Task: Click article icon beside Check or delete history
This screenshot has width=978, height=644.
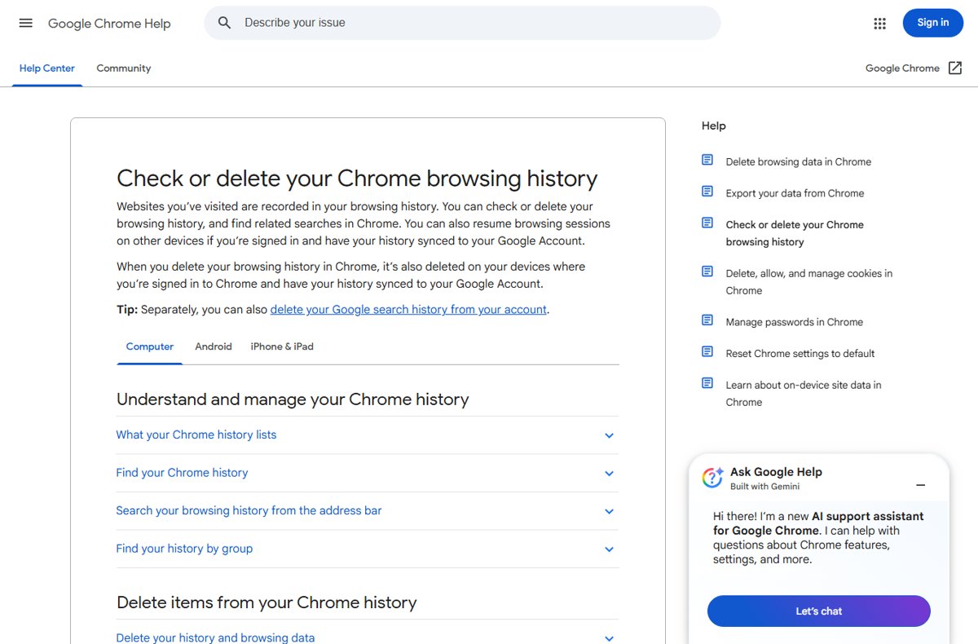Action: click(x=707, y=223)
